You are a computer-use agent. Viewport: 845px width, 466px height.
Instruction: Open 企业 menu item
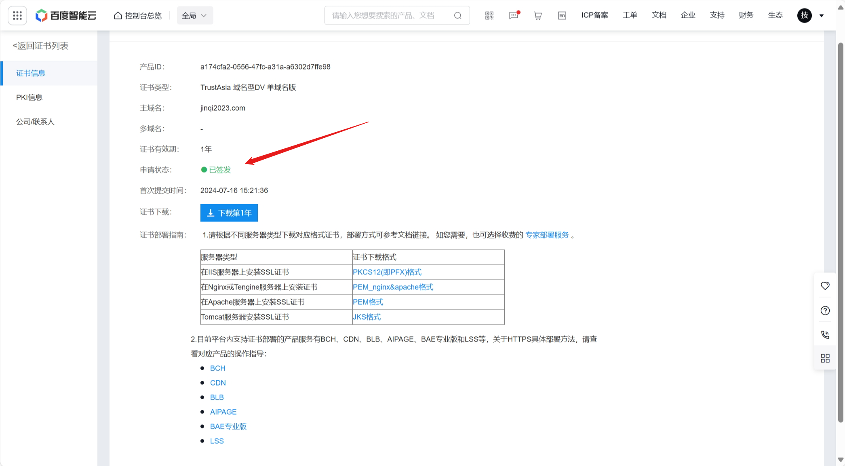[688, 15]
